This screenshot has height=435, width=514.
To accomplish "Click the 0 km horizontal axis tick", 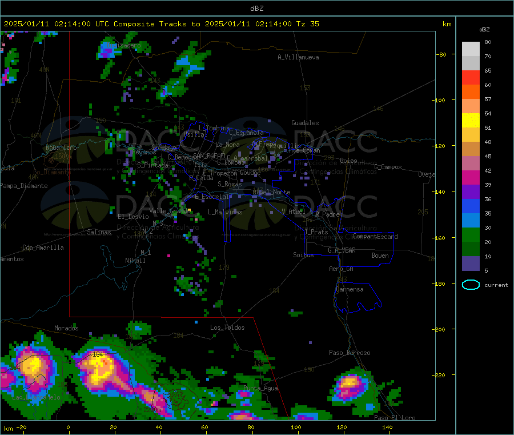I will pos(68,427).
